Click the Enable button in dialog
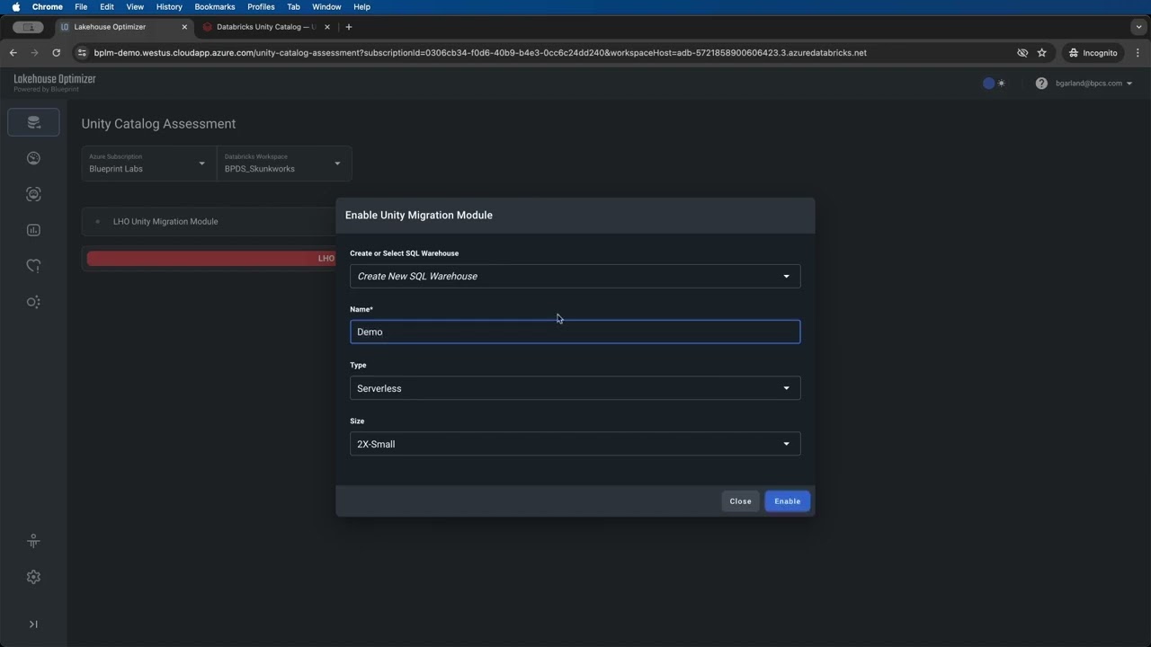1151x647 pixels. tap(787, 501)
